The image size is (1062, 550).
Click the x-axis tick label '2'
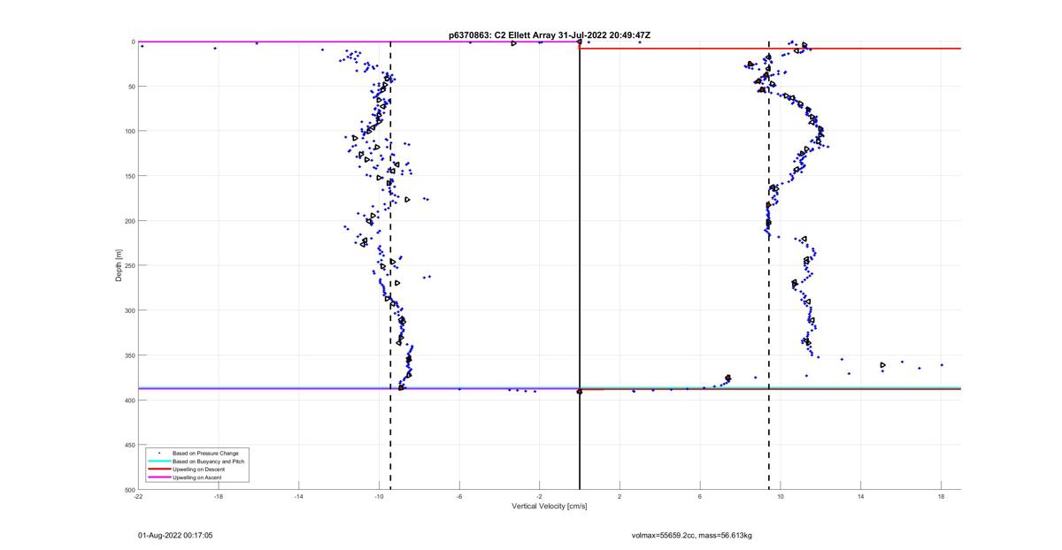(x=619, y=497)
